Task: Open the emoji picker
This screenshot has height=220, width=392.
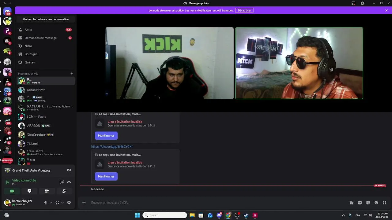Action: pos(376,203)
